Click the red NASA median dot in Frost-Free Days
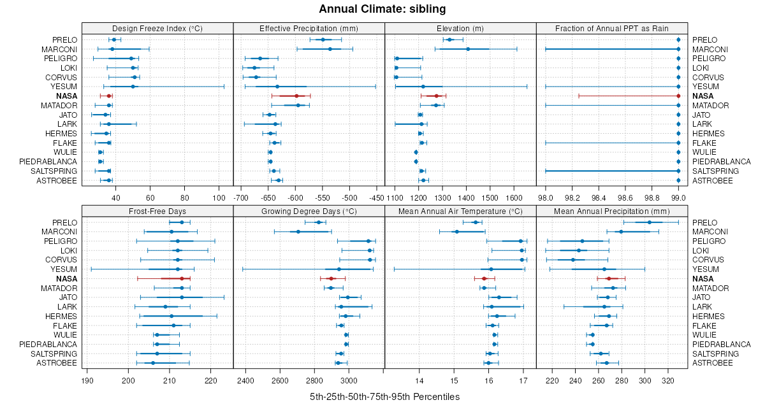 click(x=182, y=278)
